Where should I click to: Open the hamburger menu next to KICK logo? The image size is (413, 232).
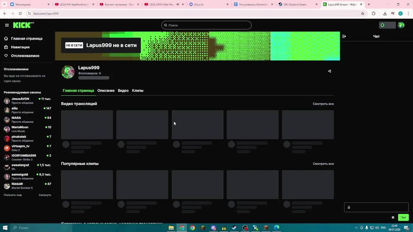coord(7,25)
